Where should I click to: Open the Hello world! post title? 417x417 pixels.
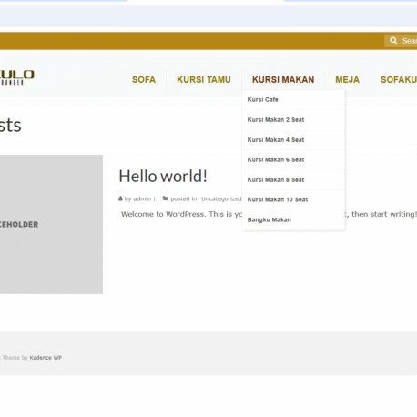tap(163, 176)
